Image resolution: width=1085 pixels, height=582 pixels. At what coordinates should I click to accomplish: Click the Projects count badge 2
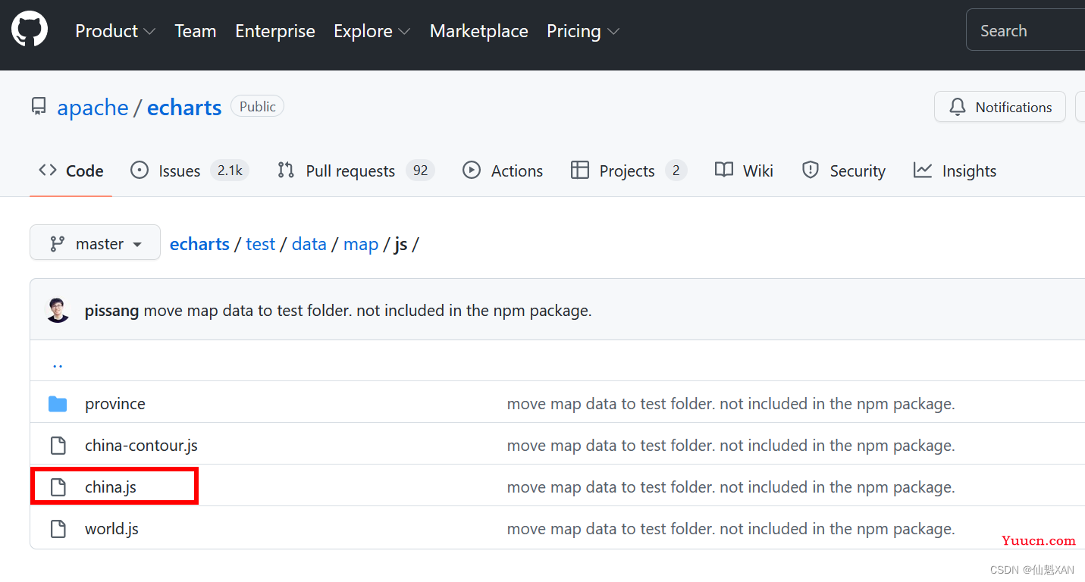point(676,171)
